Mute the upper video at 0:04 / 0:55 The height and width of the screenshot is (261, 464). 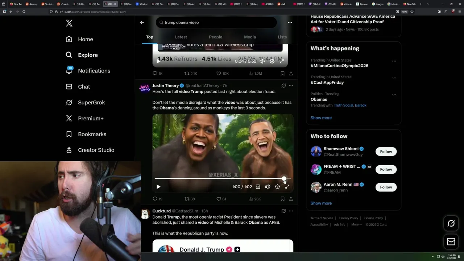[x=262, y=61]
